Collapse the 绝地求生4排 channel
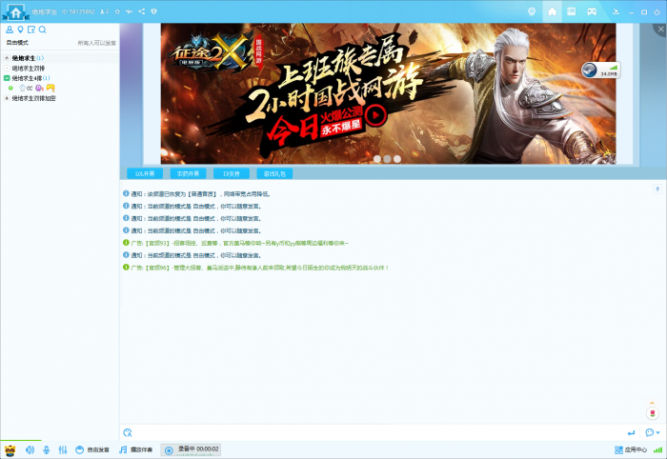The image size is (667, 459). coord(7,78)
